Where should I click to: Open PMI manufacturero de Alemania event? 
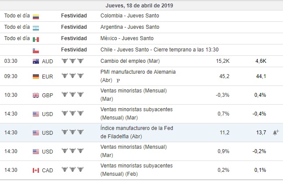coord(138,72)
